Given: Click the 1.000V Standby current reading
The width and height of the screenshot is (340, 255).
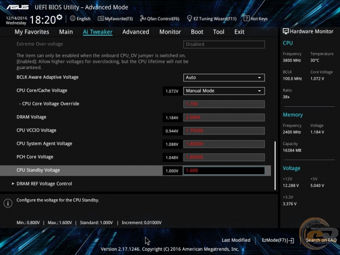Looking at the screenshot, I should [172, 171].
